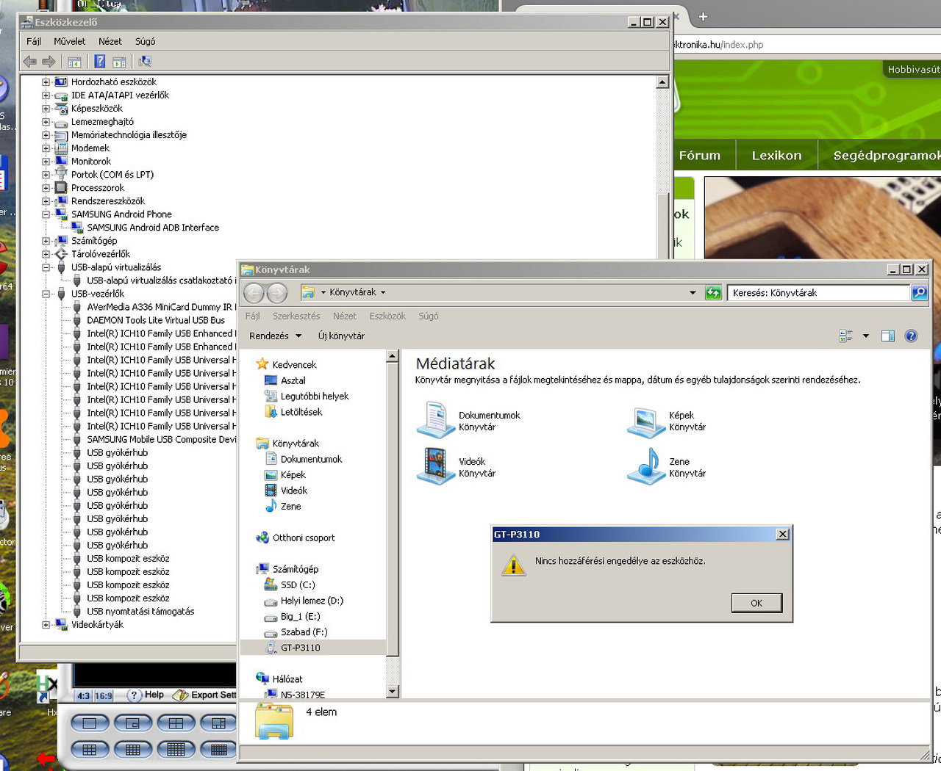
Task: Open the Dokumentumok library icon
Action: [x=436, y=420]
